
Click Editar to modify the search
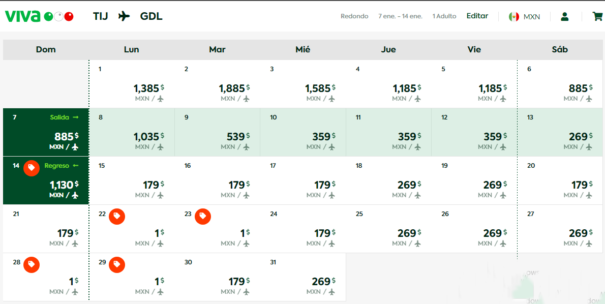coord(477,16)
